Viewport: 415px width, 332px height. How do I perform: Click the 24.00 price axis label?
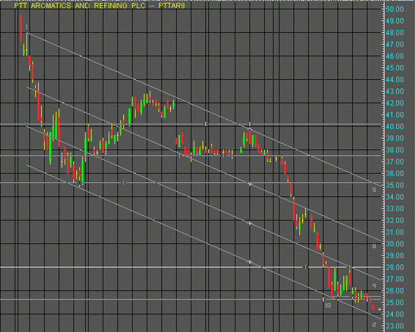pyautogui.click(x=395, y=314)
